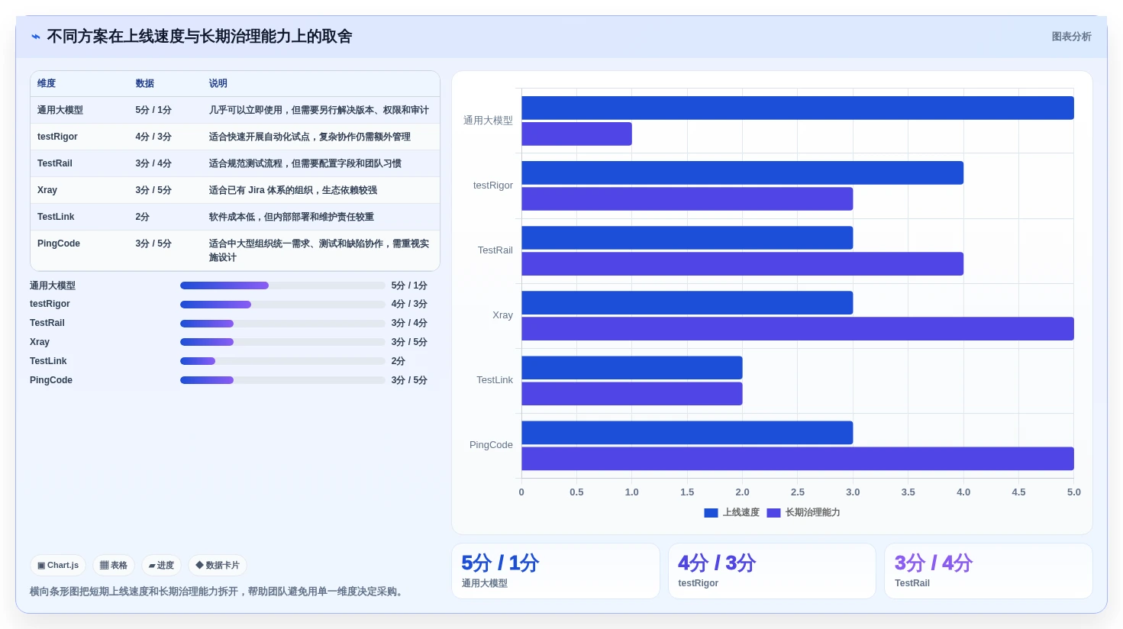Click the 维度 column header

tap(47, 83)
